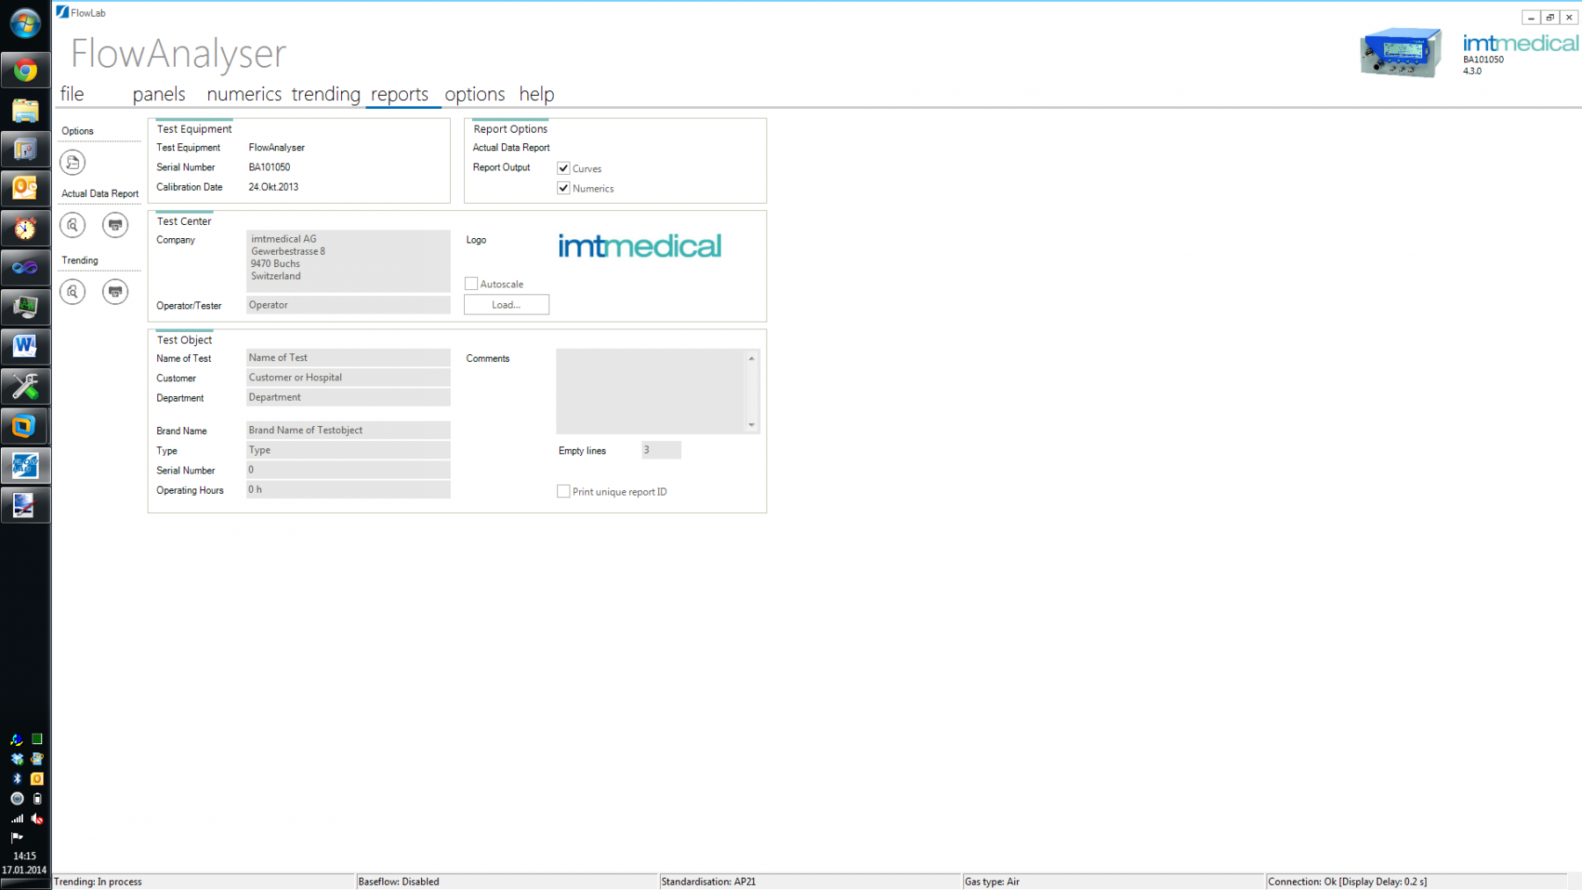Preview the Actual Data Report with magnifier icon
The width and height of the screenshot is (1582, 890).
[x=73, y=225]
